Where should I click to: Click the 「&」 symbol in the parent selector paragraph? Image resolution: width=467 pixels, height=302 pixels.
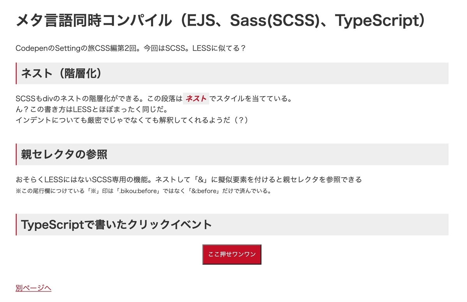coord(200,180)
